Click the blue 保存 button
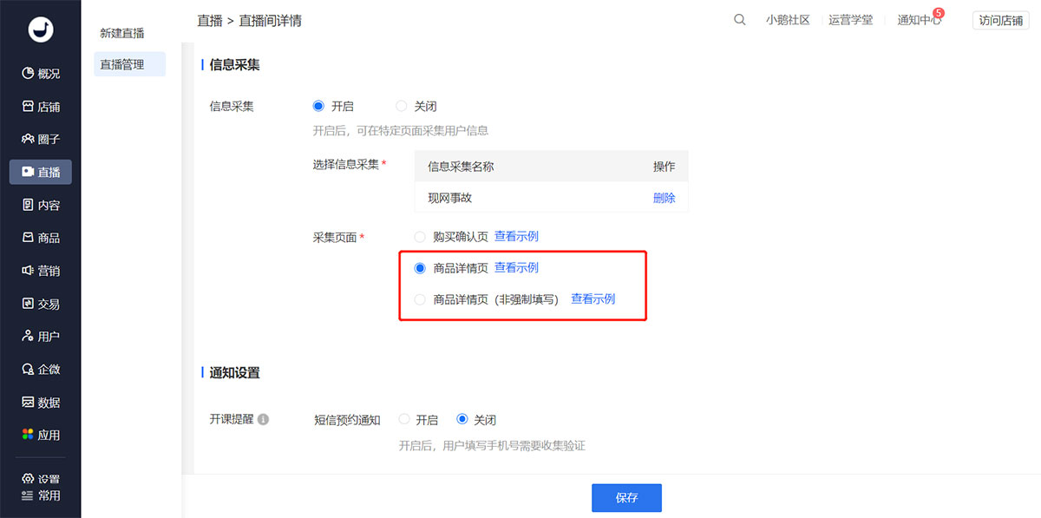This screenshot has height=518, width=1041. point(626,498)
